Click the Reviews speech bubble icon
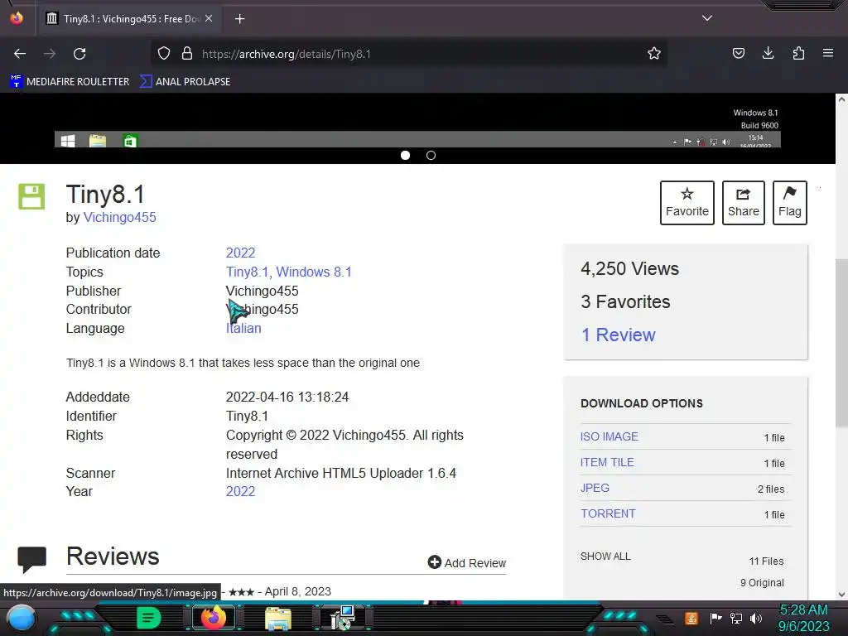The width and height of the screenshot is (848, 636). click(32, 559)
